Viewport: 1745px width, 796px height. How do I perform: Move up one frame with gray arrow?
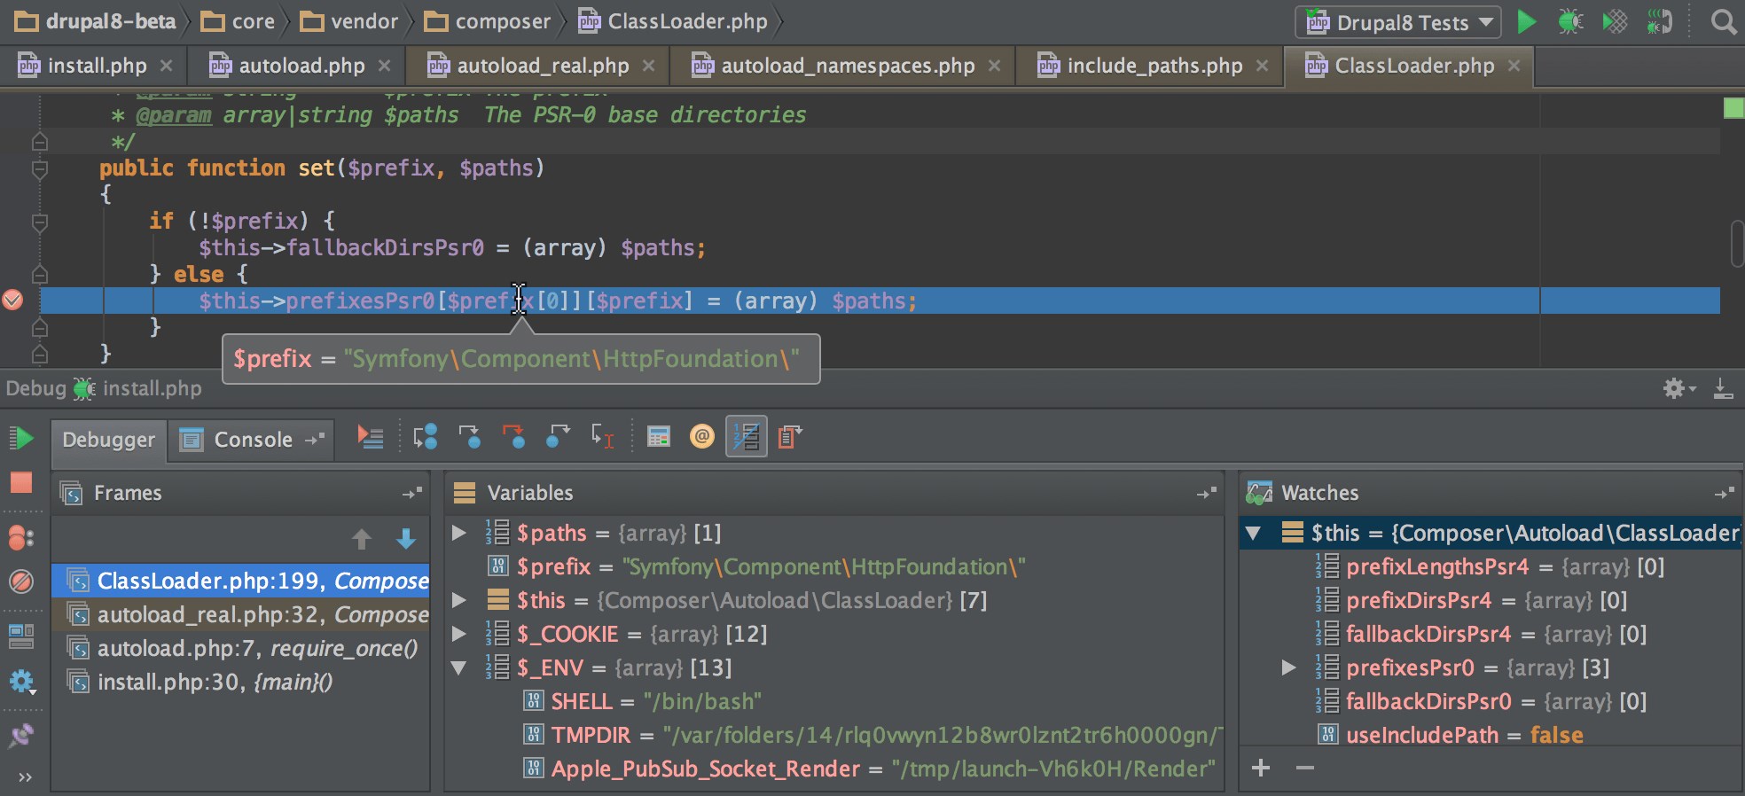tap(362, 539)
